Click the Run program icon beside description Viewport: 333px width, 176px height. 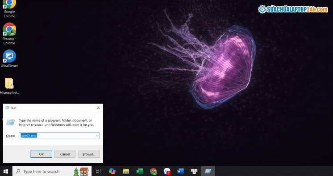coord(10,122)
